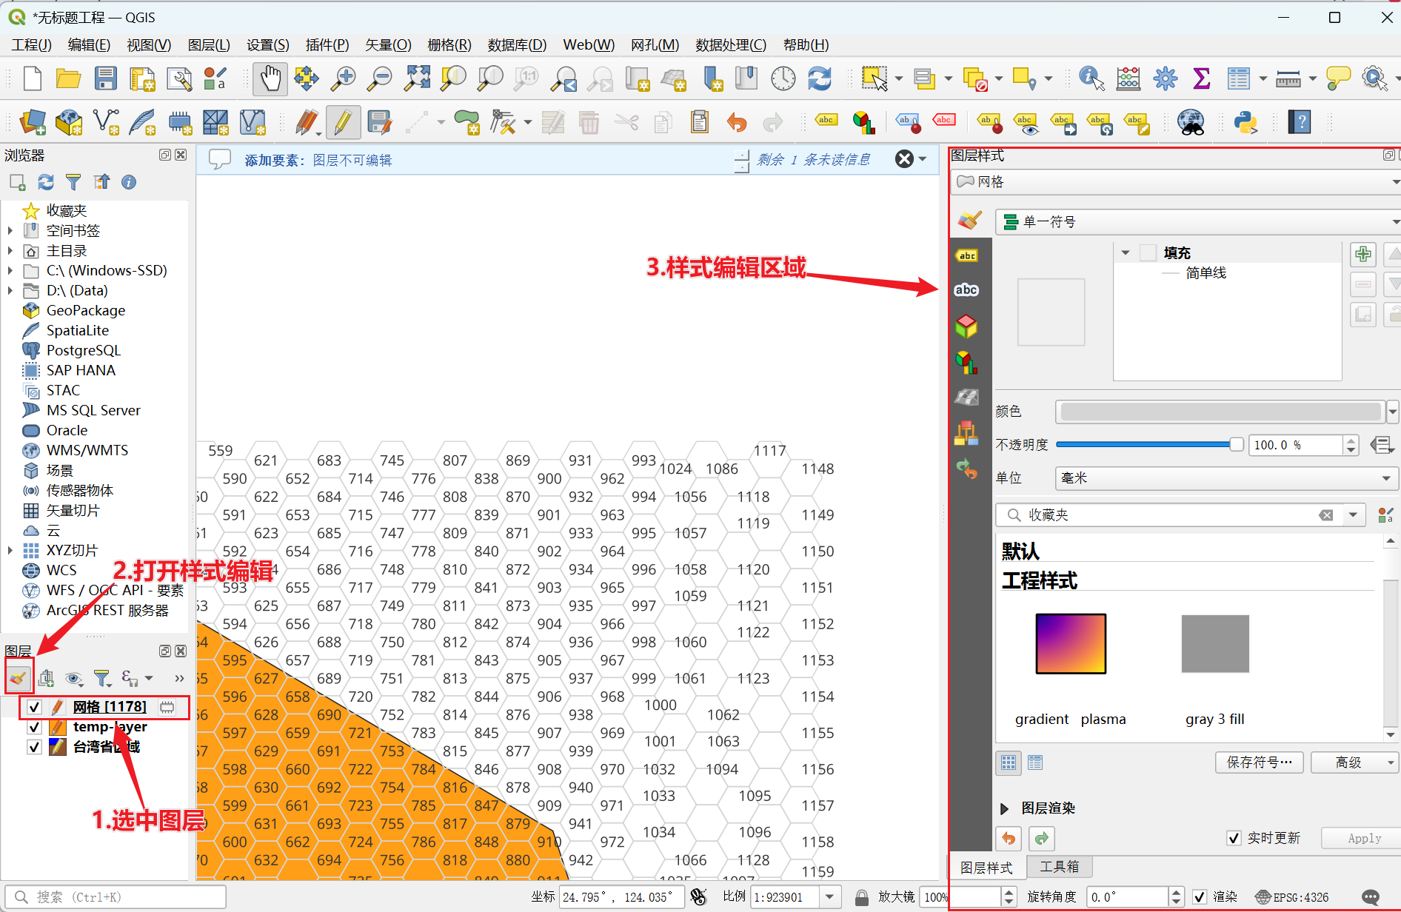Select the Pan Map hand tool

tap(270, 78)
